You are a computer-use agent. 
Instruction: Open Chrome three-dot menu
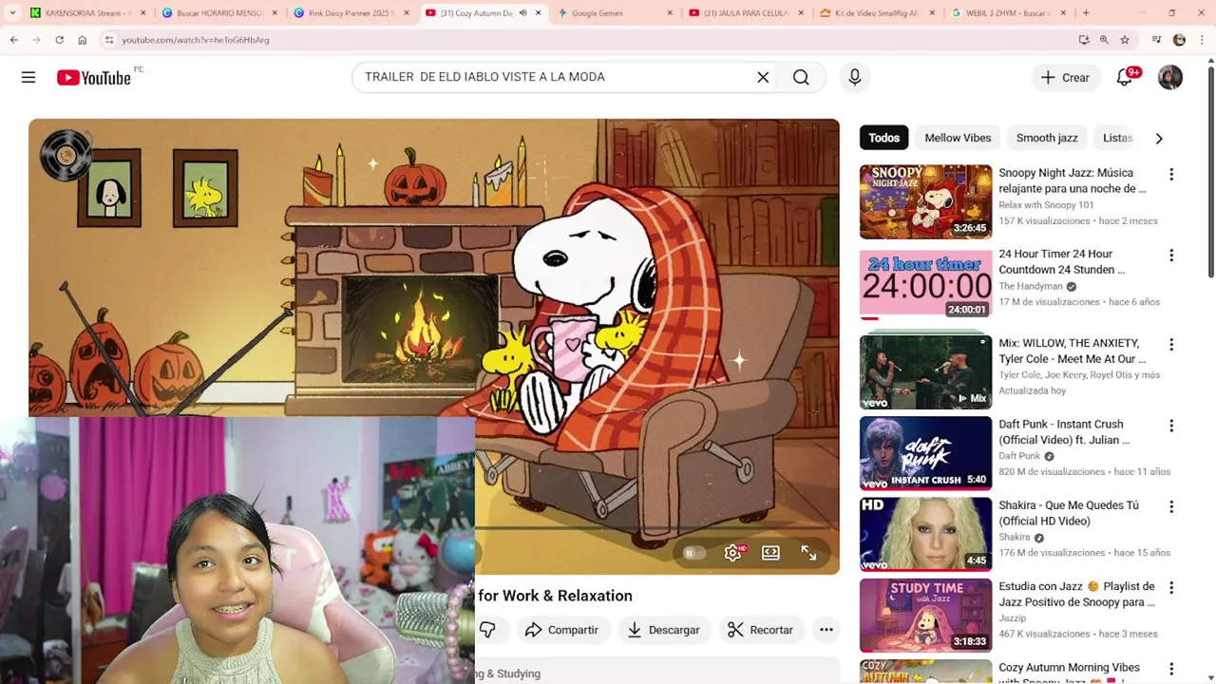click(x=1202, y=40)
